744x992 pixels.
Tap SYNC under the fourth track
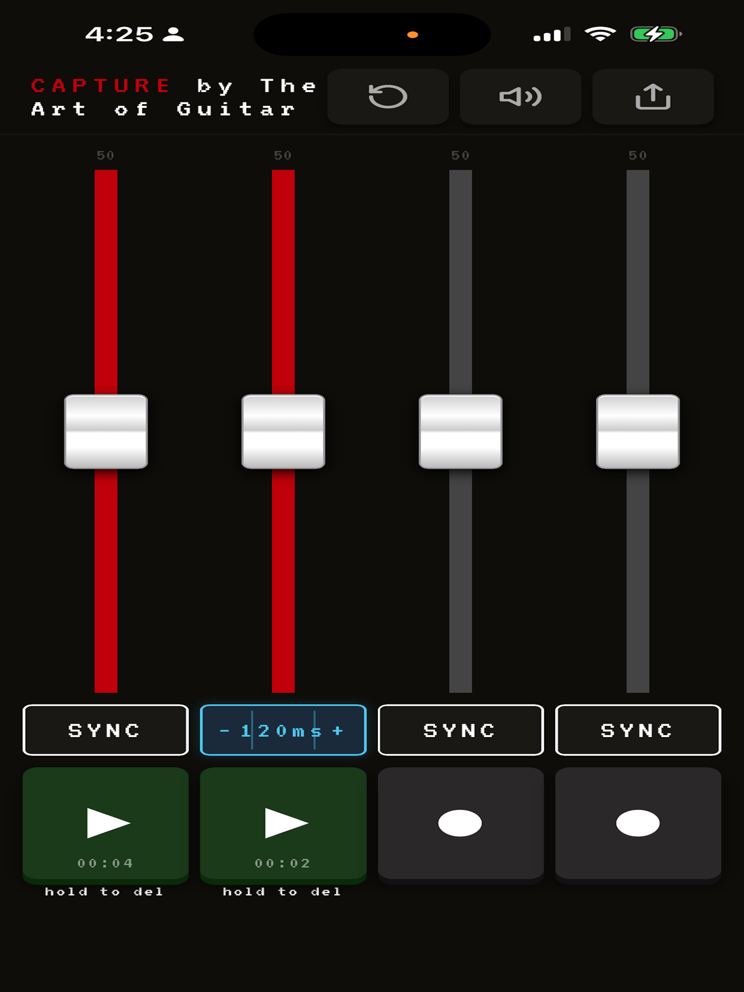(638, 730)
